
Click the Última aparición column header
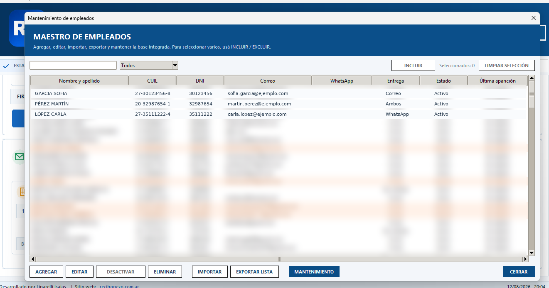click(x=497, y=81)
